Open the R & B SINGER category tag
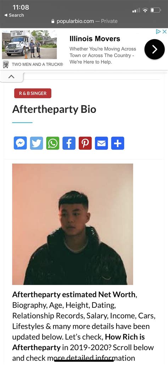Image resolution: width=168 pixels, height=365 pixels. 33,93
